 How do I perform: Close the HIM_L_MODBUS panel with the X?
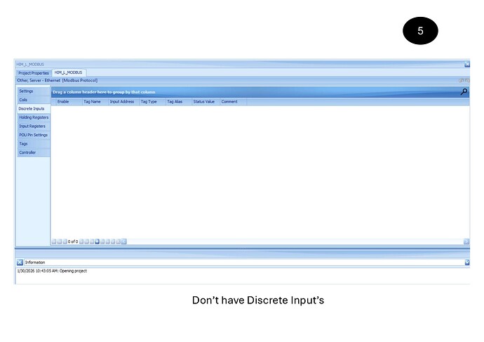click(466, 65)
